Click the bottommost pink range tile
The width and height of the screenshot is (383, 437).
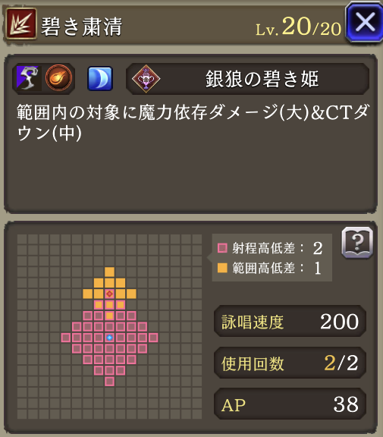(109, 382)
